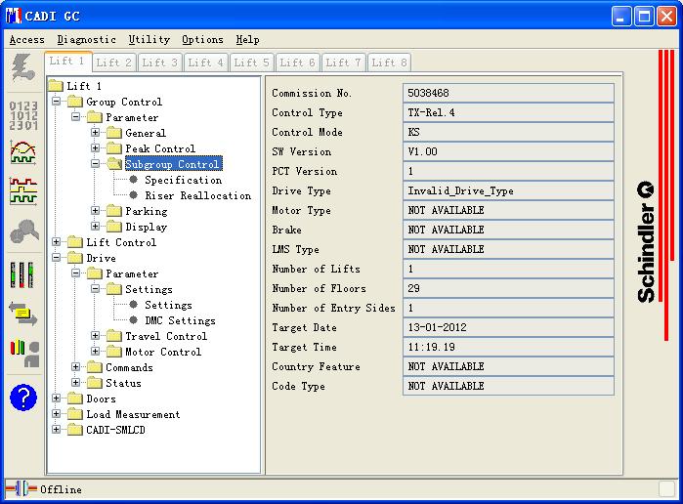Image resolution: width=683 pixels, height=504 pixels.
Task: Open the Diagnostic menu
Action: click(x=87, y=40)
